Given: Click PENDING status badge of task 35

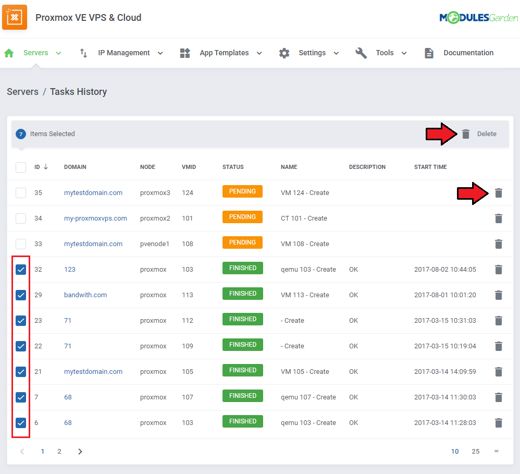Looking at the screenshot, I should pos(242,191).
